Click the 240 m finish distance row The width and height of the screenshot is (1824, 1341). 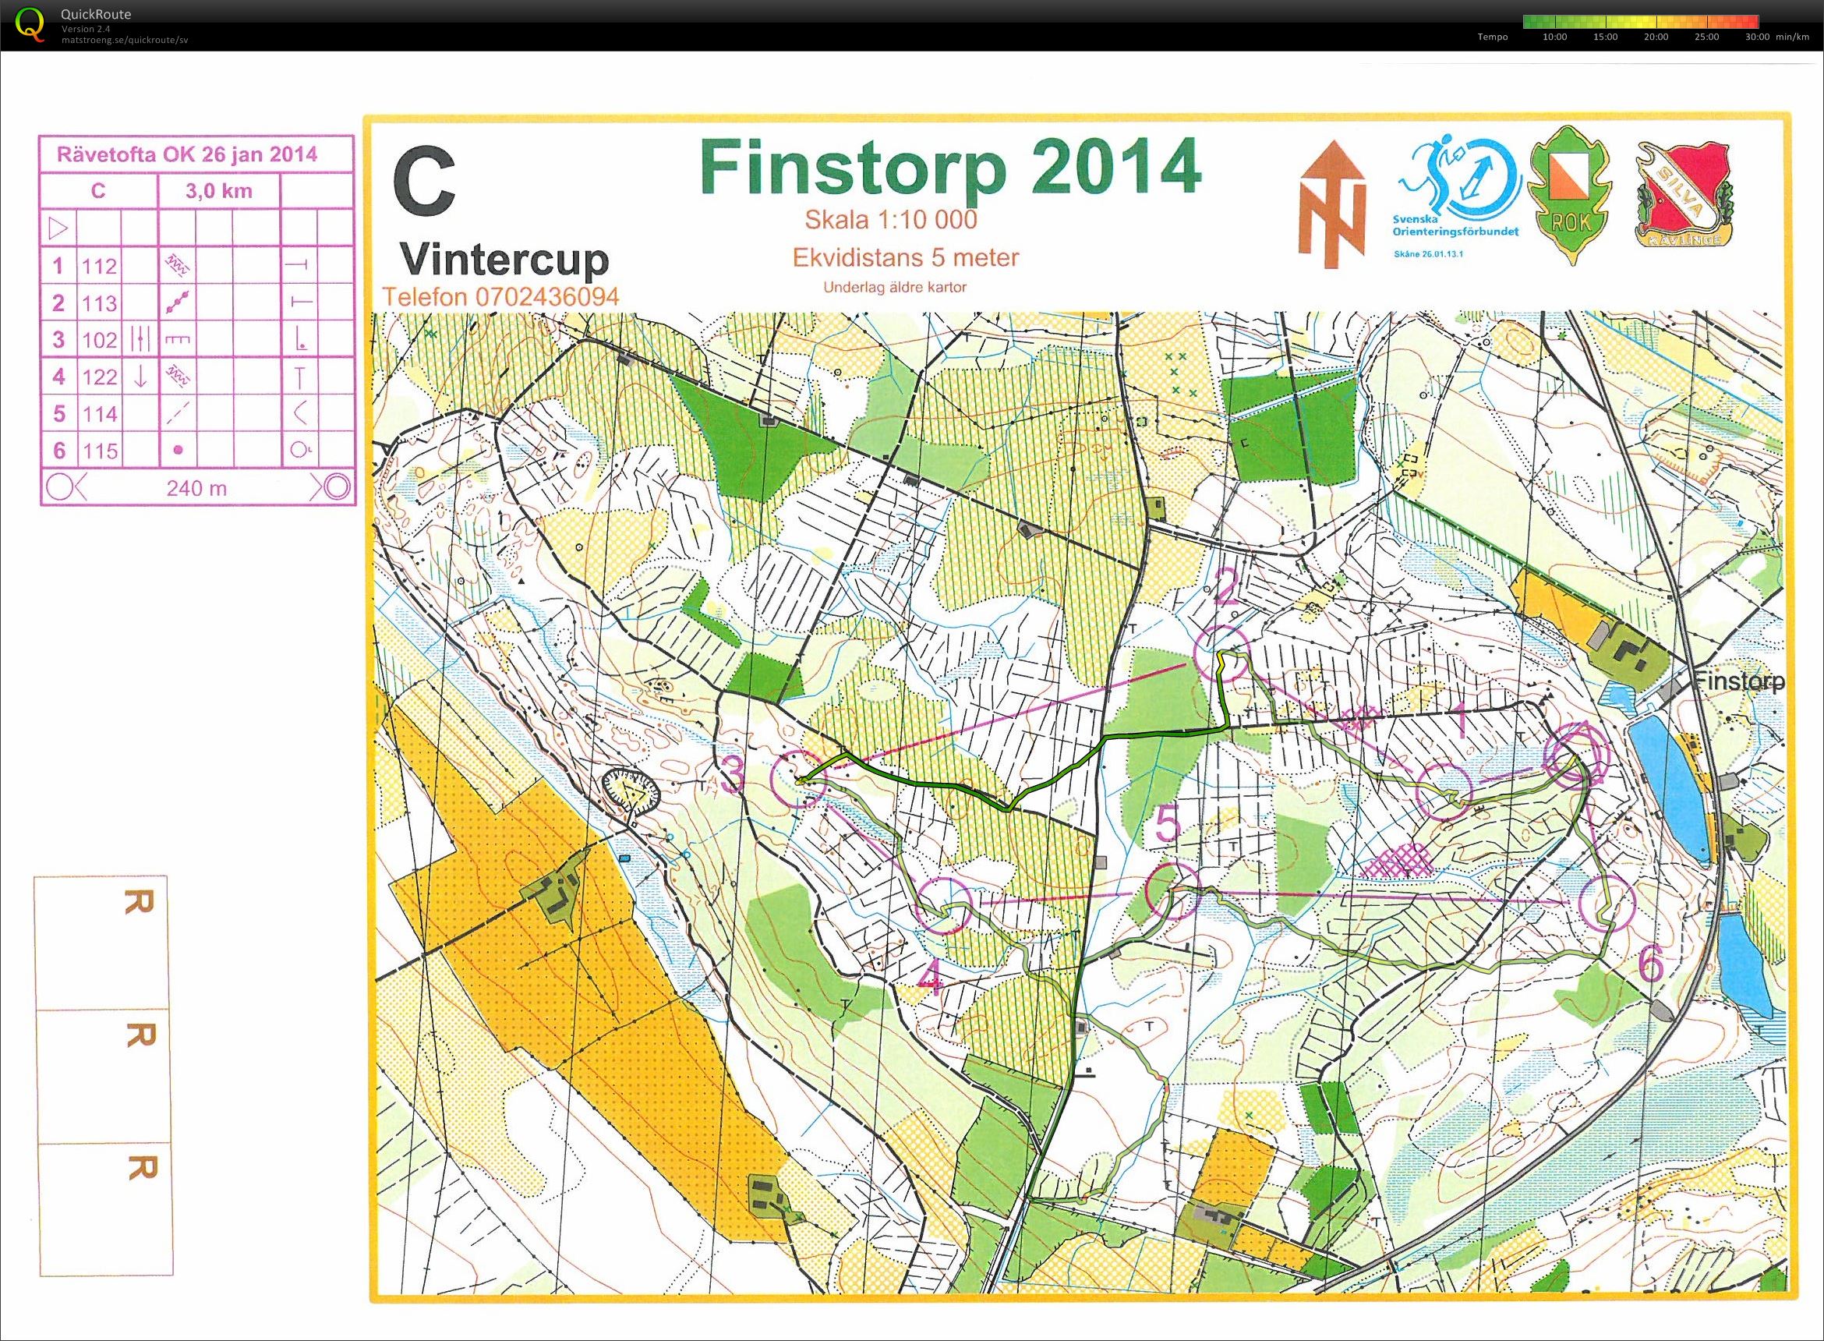coord(197,487)
